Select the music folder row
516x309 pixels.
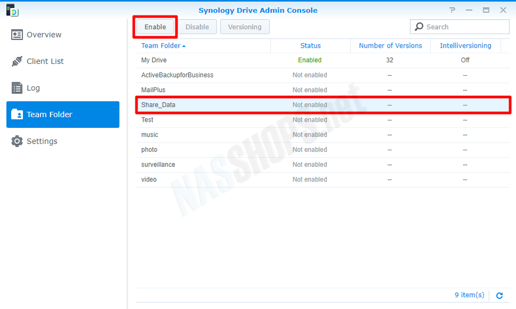(x=323, y=135)
